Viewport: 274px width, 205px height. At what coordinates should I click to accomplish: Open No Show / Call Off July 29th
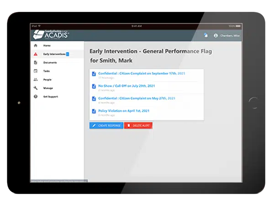click(126, 85)
